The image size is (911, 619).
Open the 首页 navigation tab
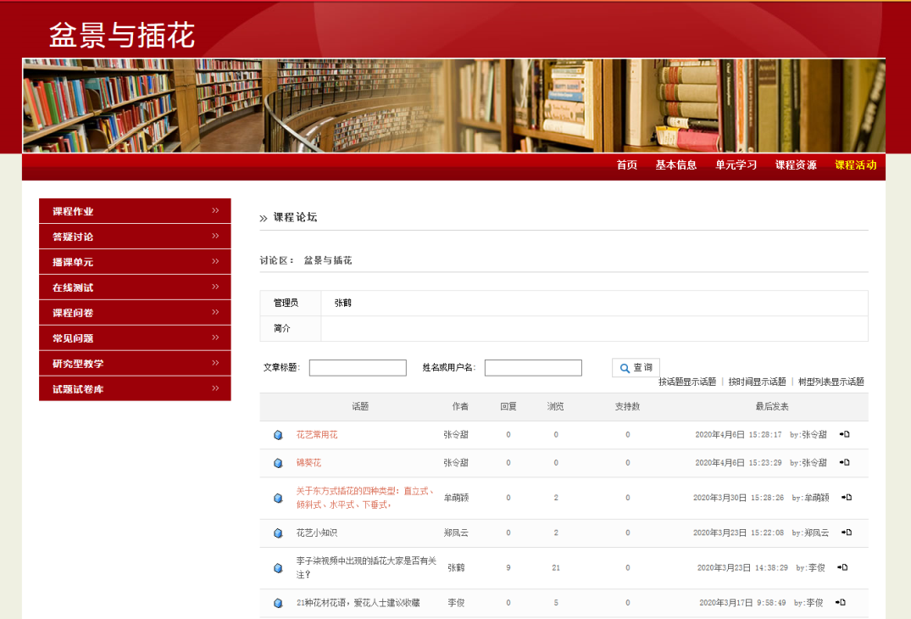(x=626, y=165)
